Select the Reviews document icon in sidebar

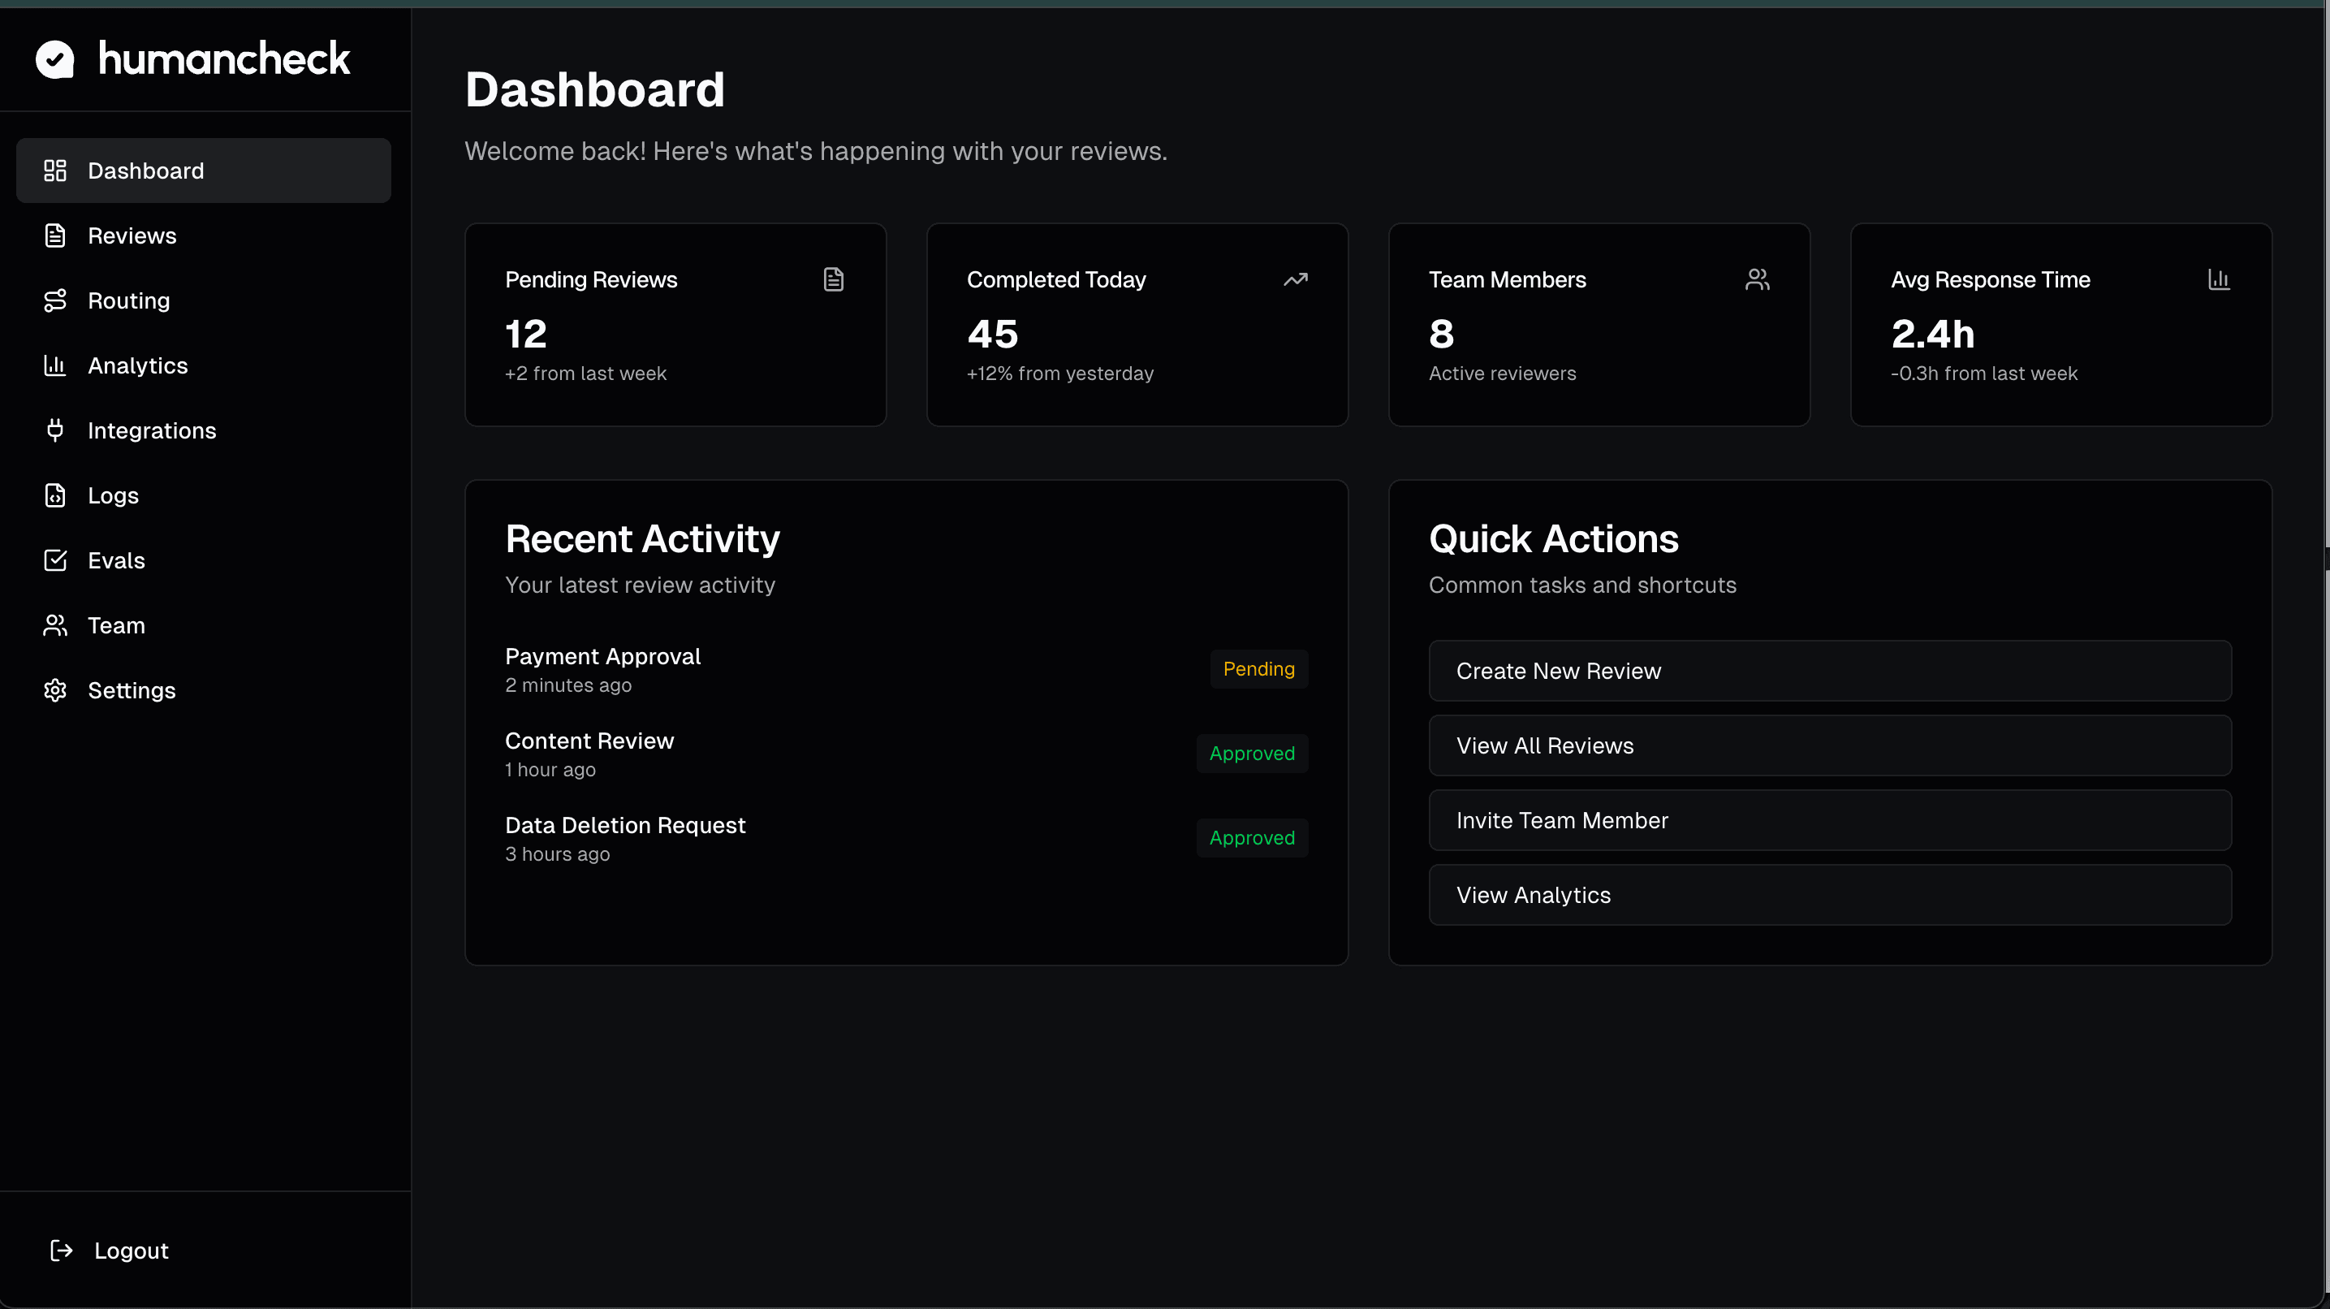tap(55, 235)
